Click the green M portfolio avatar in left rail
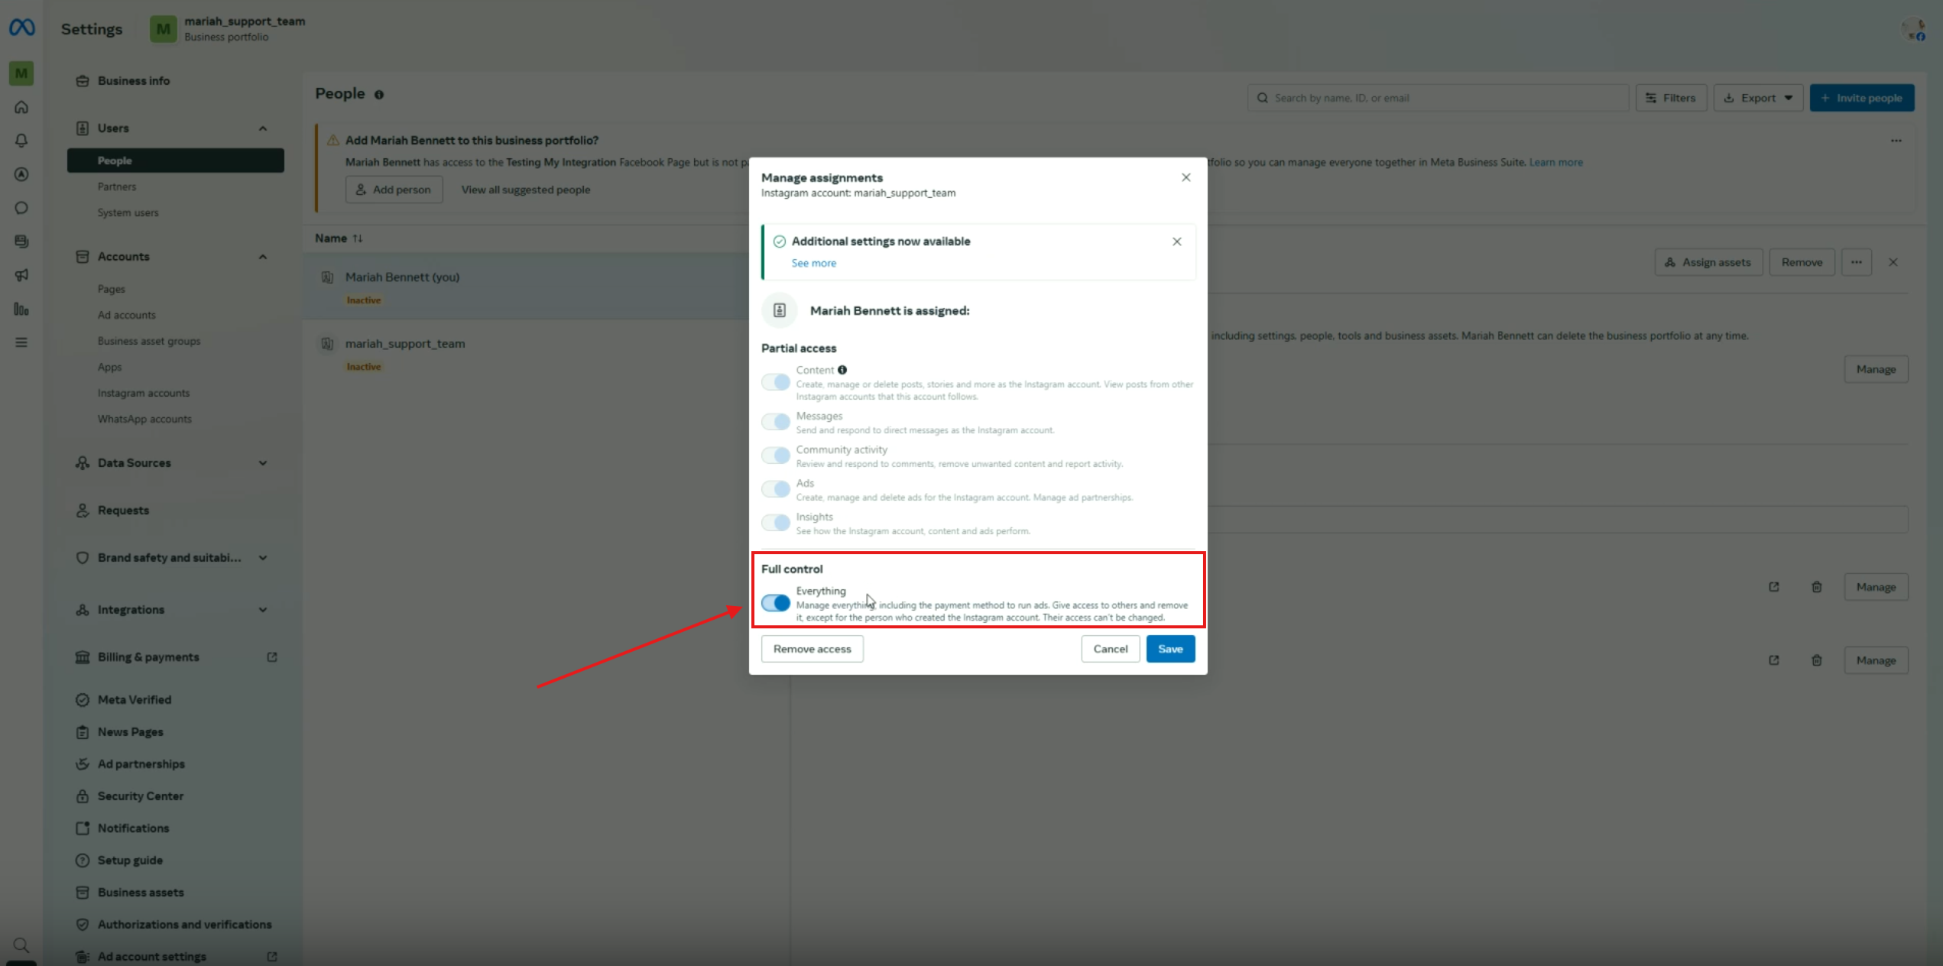 (x=21, y=73)
